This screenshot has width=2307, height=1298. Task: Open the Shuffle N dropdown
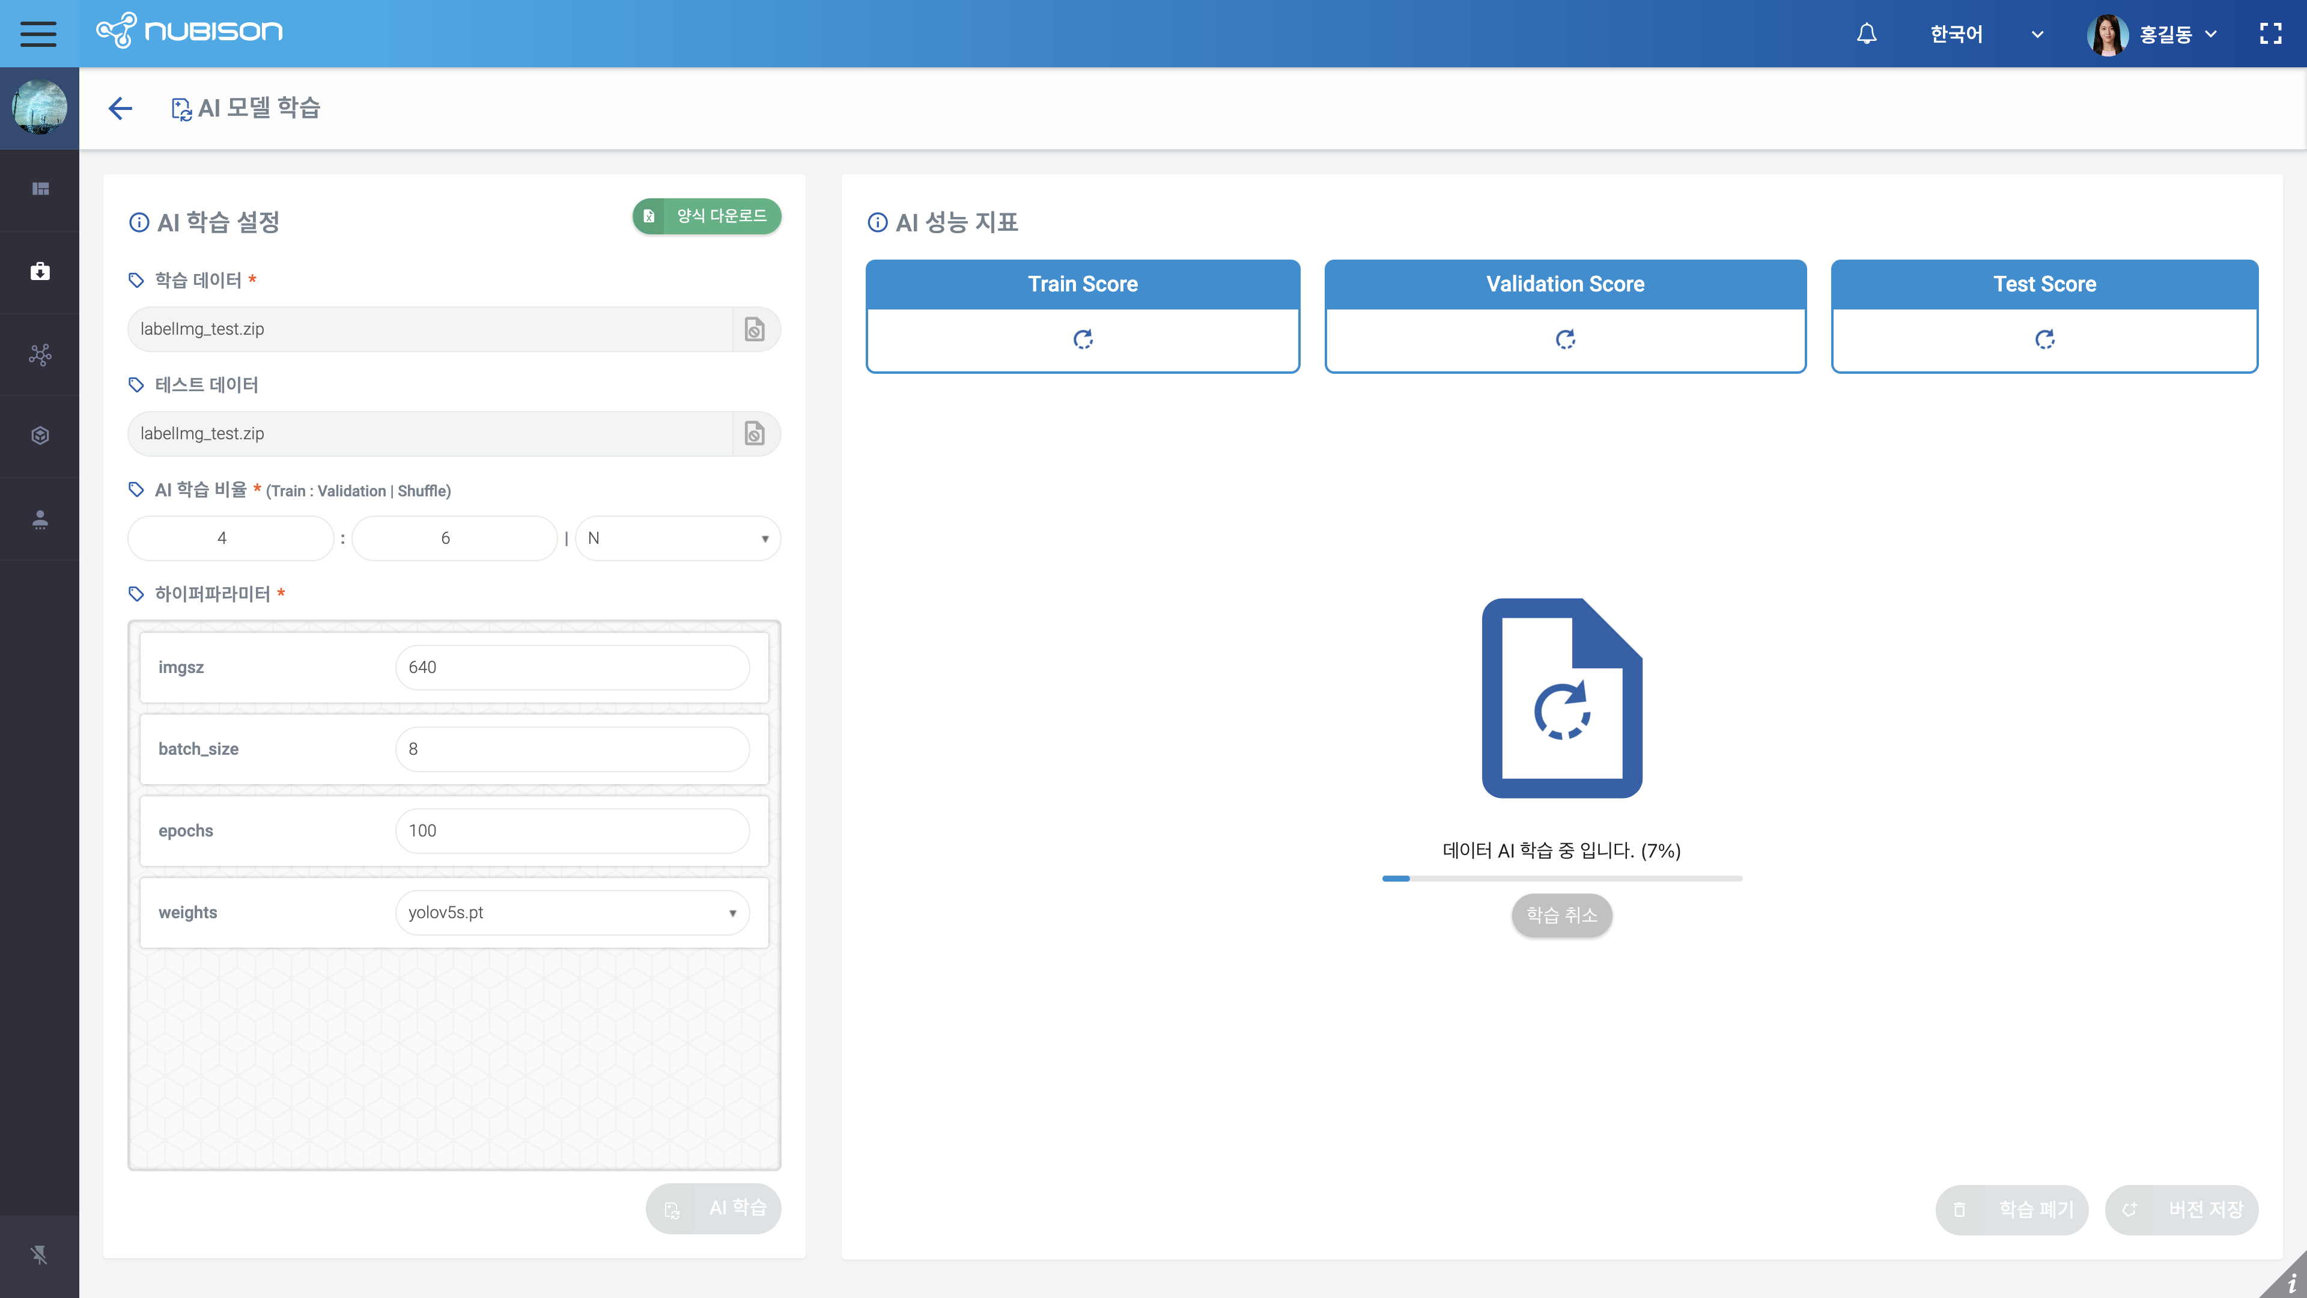(x=678, y=538)
